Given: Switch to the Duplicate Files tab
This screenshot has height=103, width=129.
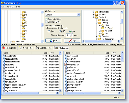Looking at the screenshot, I should 44,48.
